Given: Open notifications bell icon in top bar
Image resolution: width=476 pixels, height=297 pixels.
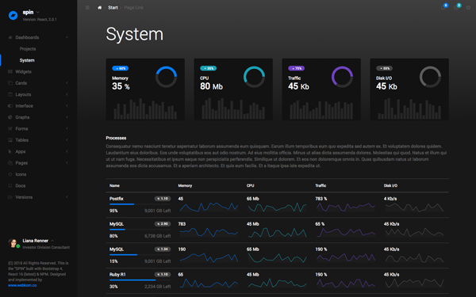Looking at the screenshot, I should pyautogui.click(x=443, y=8).
